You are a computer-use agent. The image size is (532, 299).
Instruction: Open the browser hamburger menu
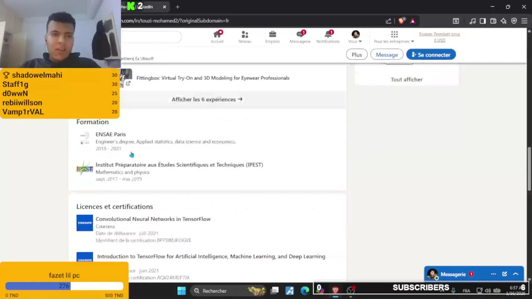tap(524, 21)
